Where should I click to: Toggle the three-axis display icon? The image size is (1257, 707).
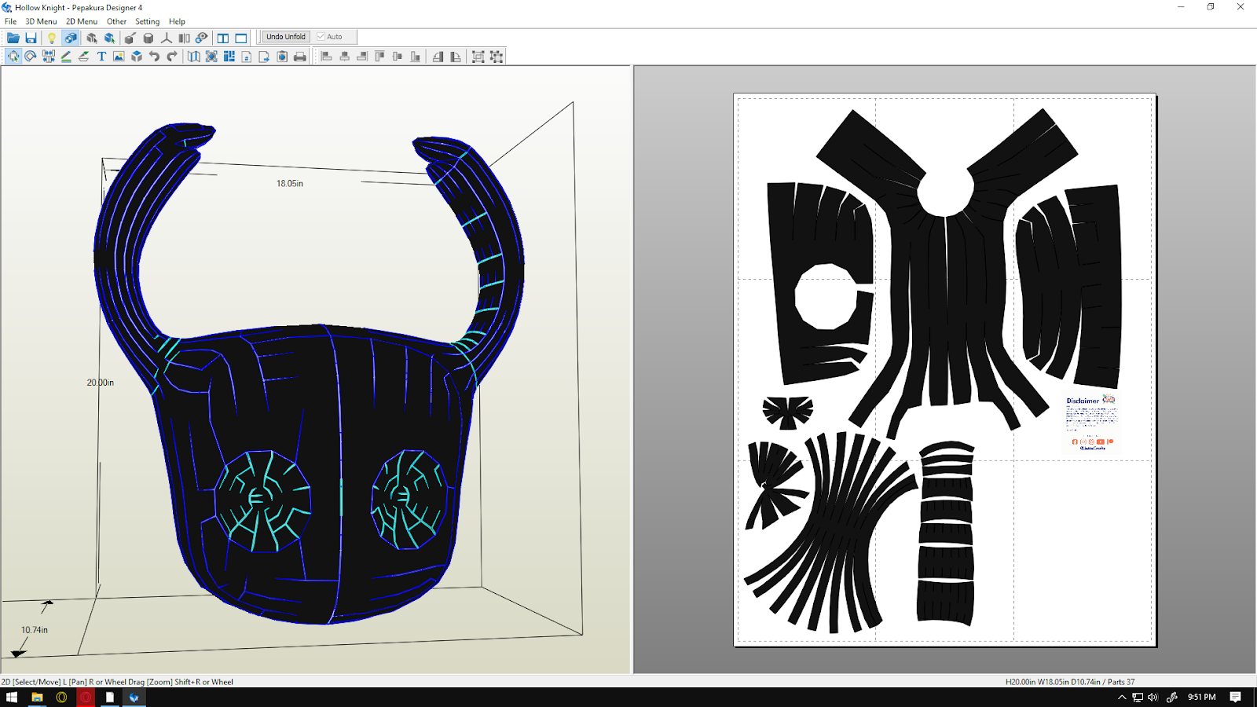[167, 38]
